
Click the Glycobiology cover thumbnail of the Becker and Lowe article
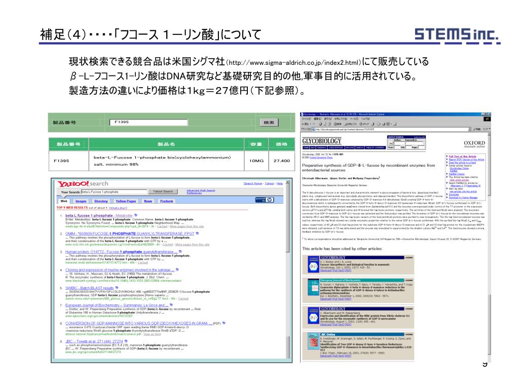[x=313, y=264]
